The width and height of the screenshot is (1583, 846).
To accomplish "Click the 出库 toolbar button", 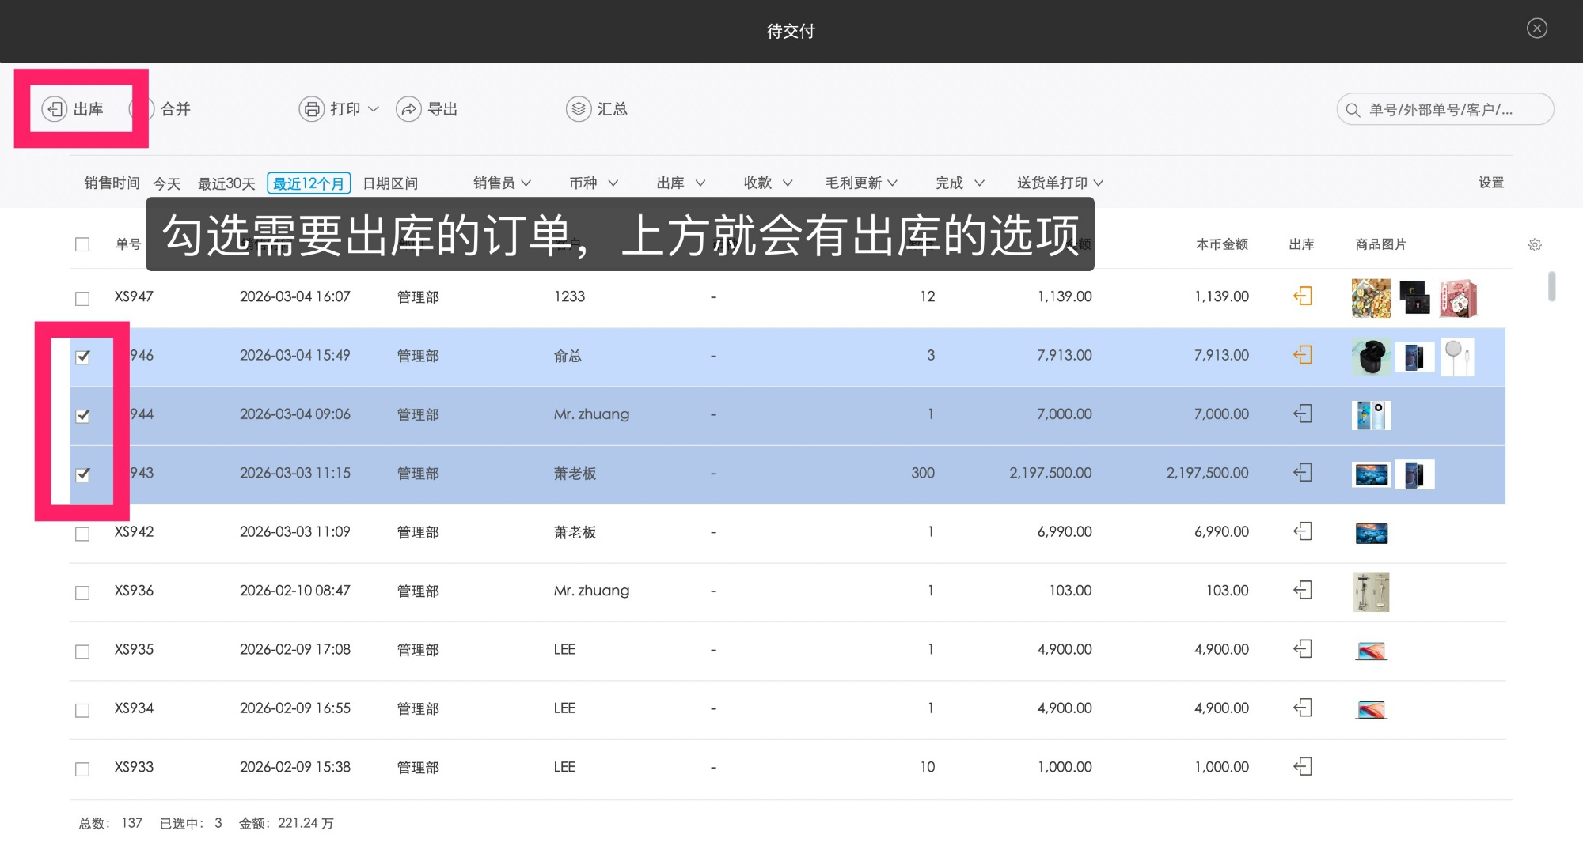I will pyautogui.click(x=74, y=109).
